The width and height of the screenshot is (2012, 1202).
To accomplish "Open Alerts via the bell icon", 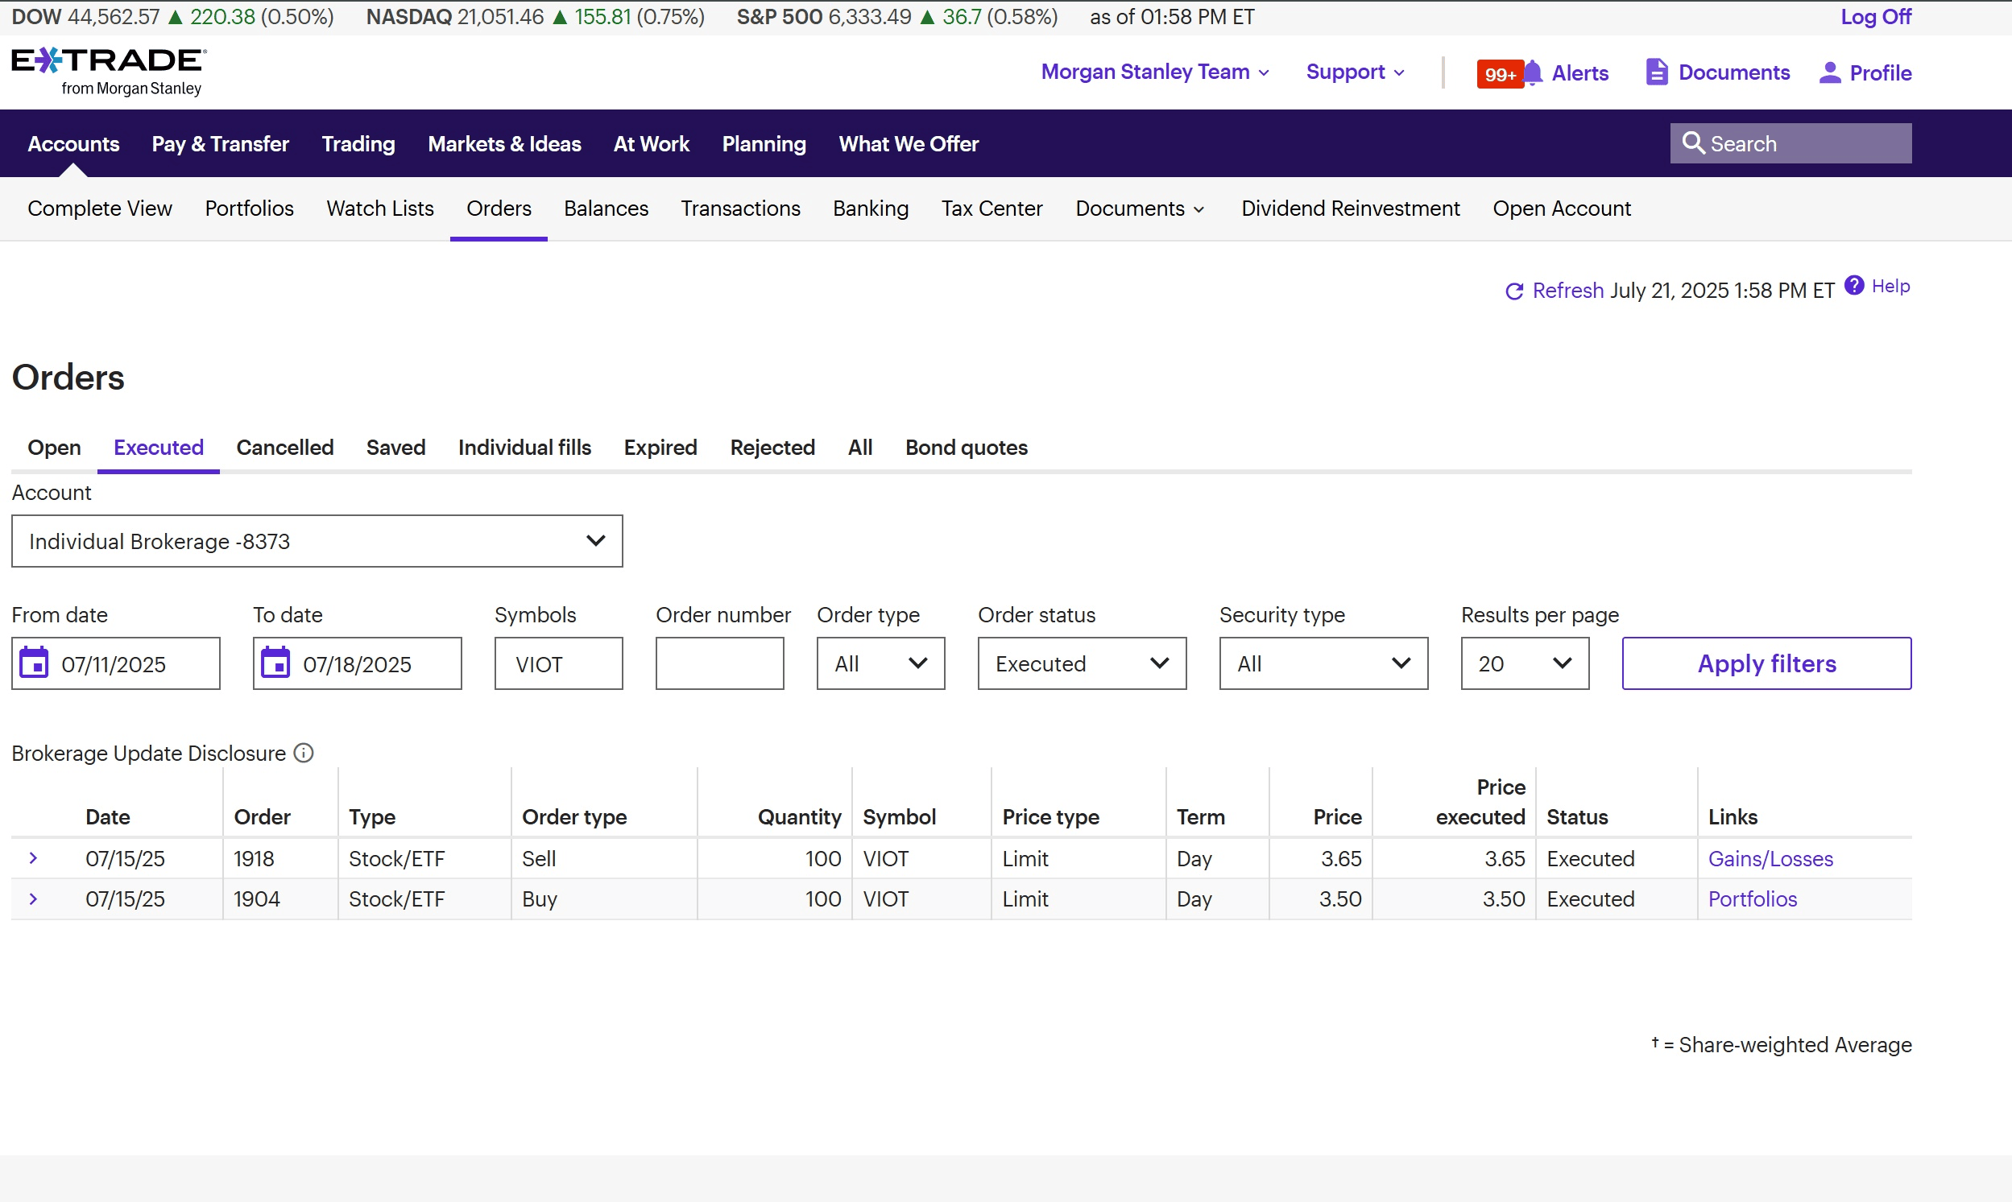I will [x=1532, y=73].
